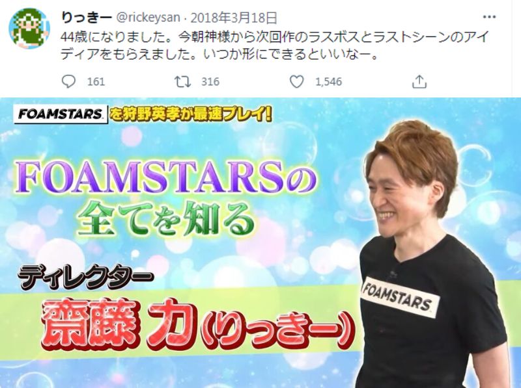
Task: Open the three-dot more options menu
Action: pyautogui.click(x=489, y=17)
